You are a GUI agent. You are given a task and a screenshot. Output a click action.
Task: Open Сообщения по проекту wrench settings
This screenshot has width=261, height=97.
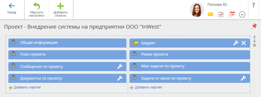coord(120,67)
